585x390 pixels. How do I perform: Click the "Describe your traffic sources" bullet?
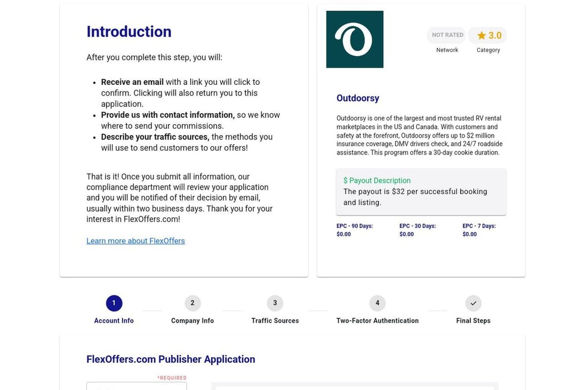(x=155, y=137)
